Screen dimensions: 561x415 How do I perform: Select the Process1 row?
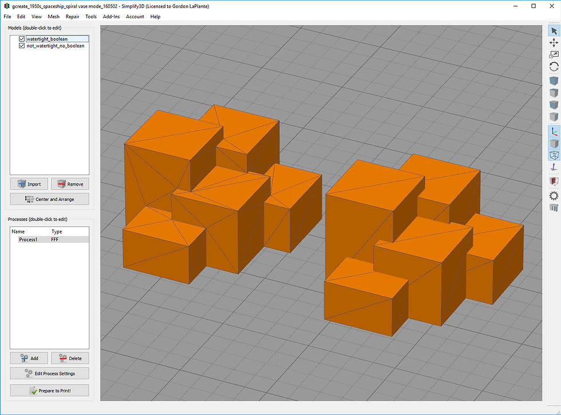point(49,239)
